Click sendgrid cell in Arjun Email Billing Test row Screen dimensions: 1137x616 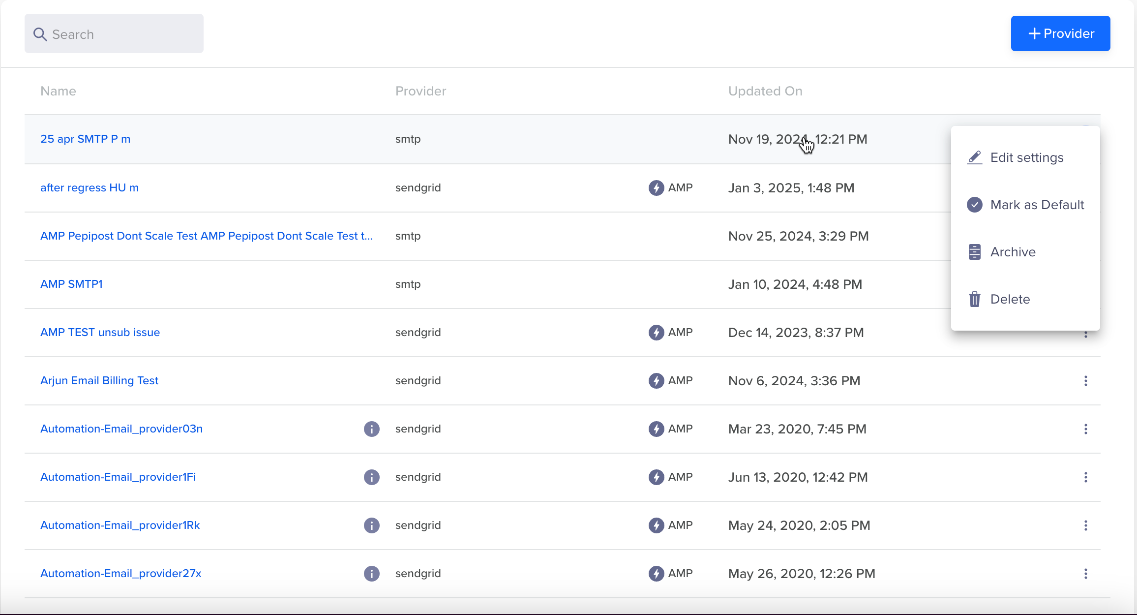pyautogui.click(x=418, y=380)
